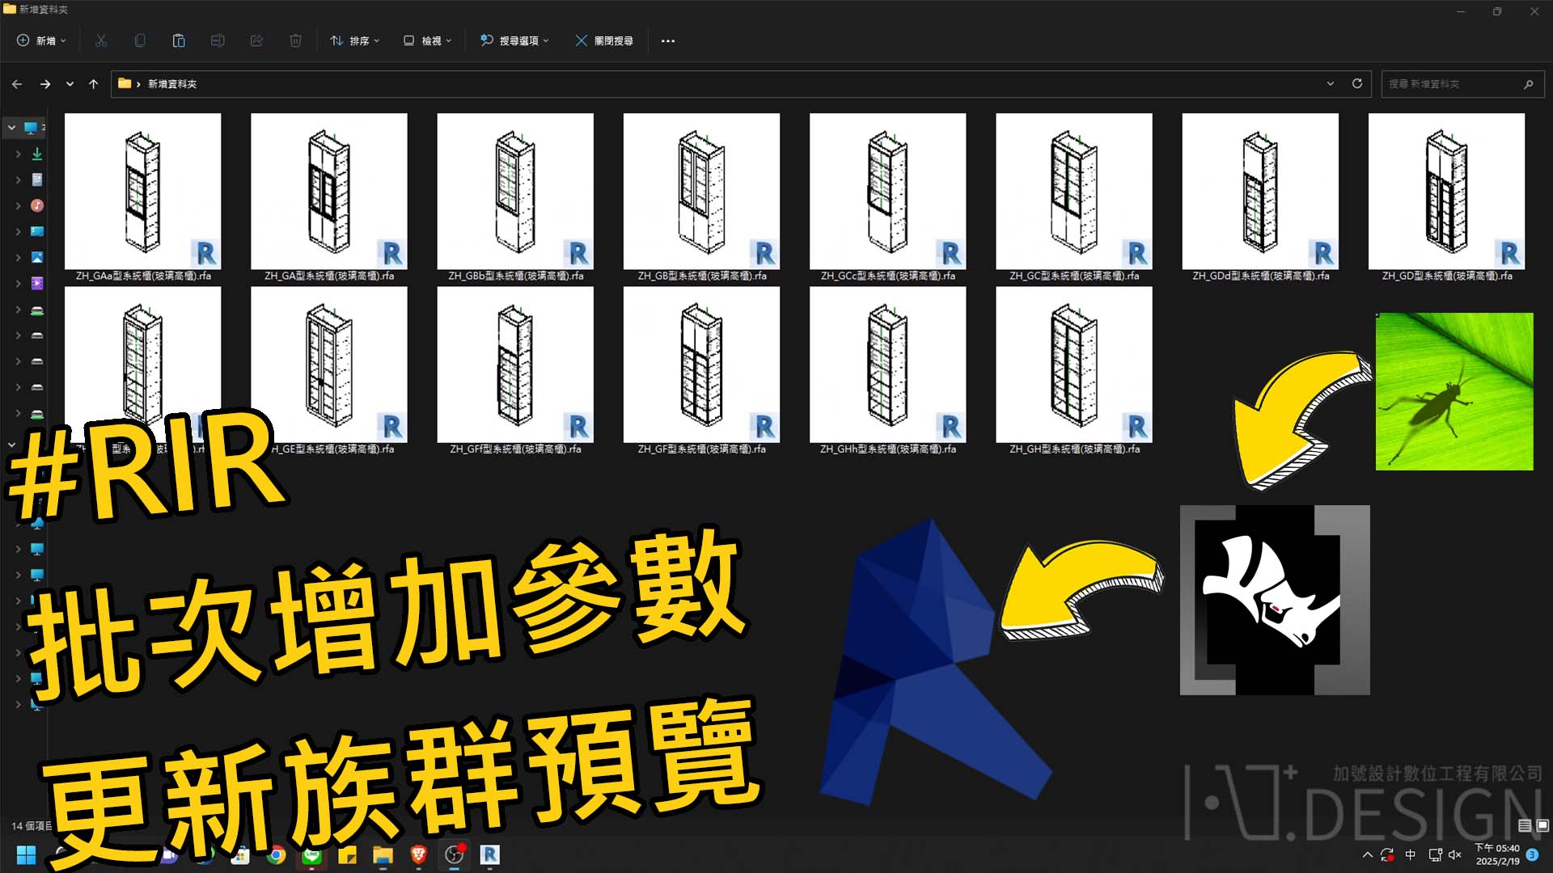Open the 排序 sort dropdown
The width and height of the screenshot is (1553, 873).
point(354,40)
